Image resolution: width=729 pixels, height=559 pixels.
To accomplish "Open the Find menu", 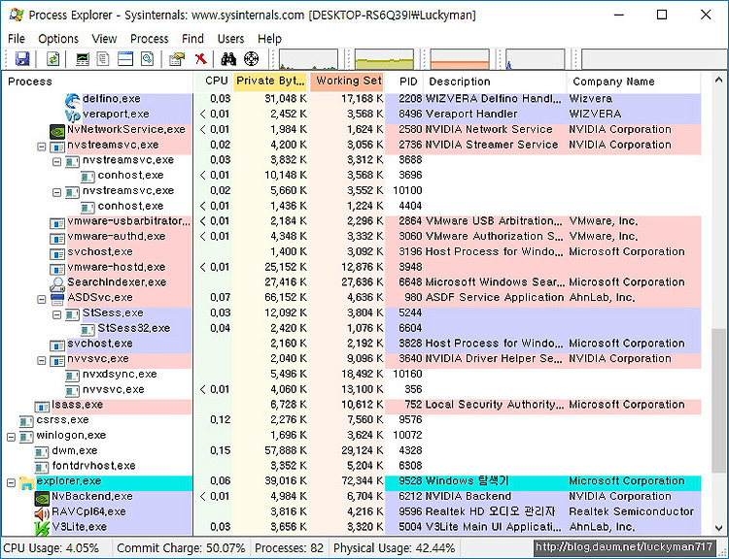I will point(193,39).
